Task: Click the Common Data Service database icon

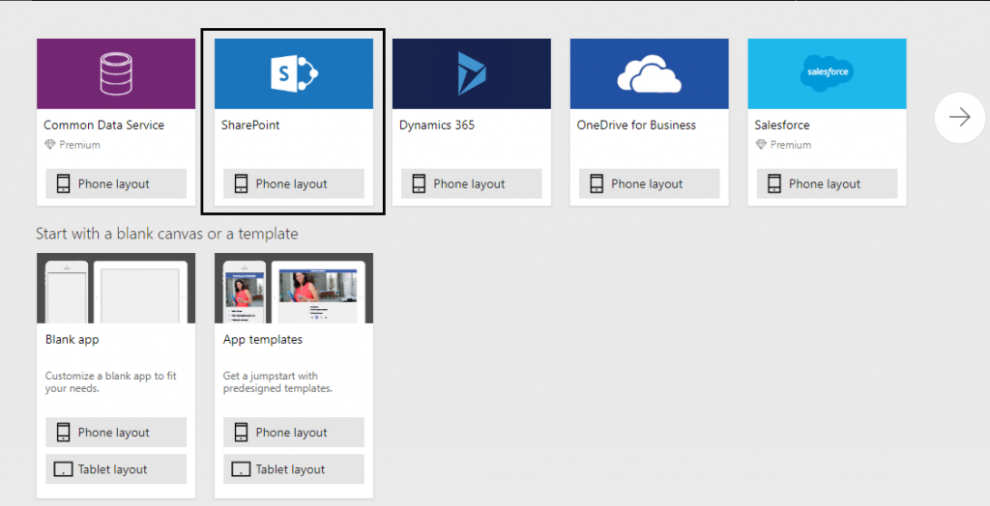Action: [x=116, y=73]
